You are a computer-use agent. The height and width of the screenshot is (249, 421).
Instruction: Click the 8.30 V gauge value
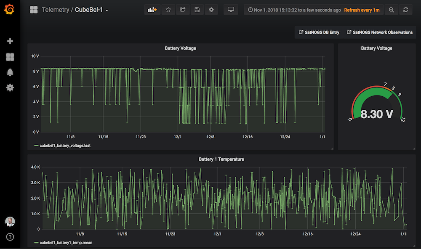click(377, 114)
